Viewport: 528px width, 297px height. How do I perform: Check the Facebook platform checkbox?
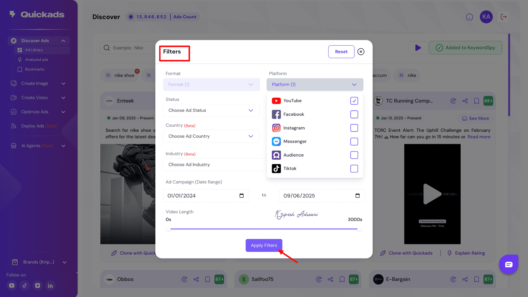(354, 114)
